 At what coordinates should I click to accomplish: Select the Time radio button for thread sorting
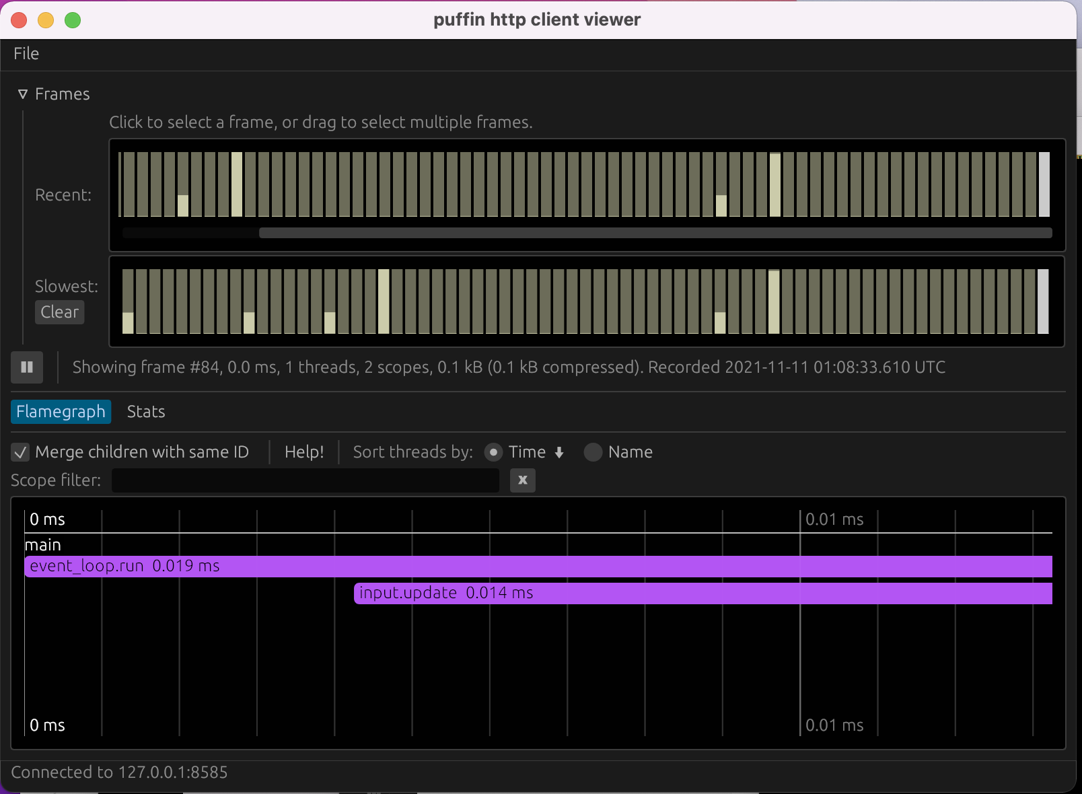494,452
